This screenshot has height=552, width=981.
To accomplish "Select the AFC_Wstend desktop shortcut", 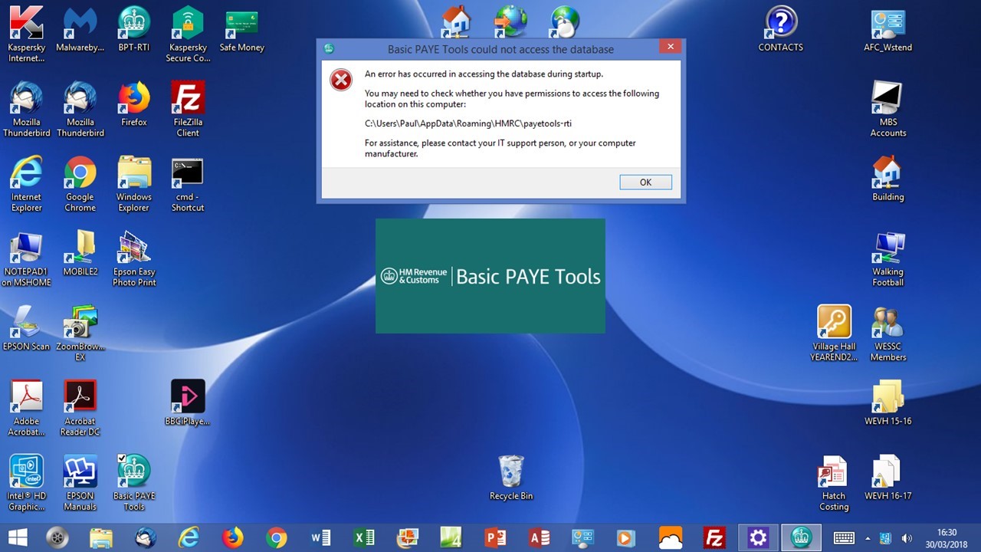I will click(888, 29).
